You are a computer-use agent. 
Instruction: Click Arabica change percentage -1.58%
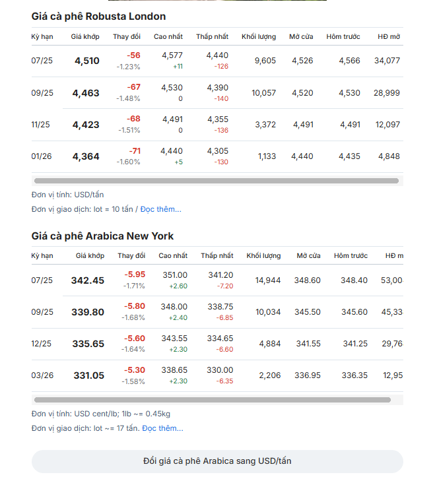coord(133,381)
